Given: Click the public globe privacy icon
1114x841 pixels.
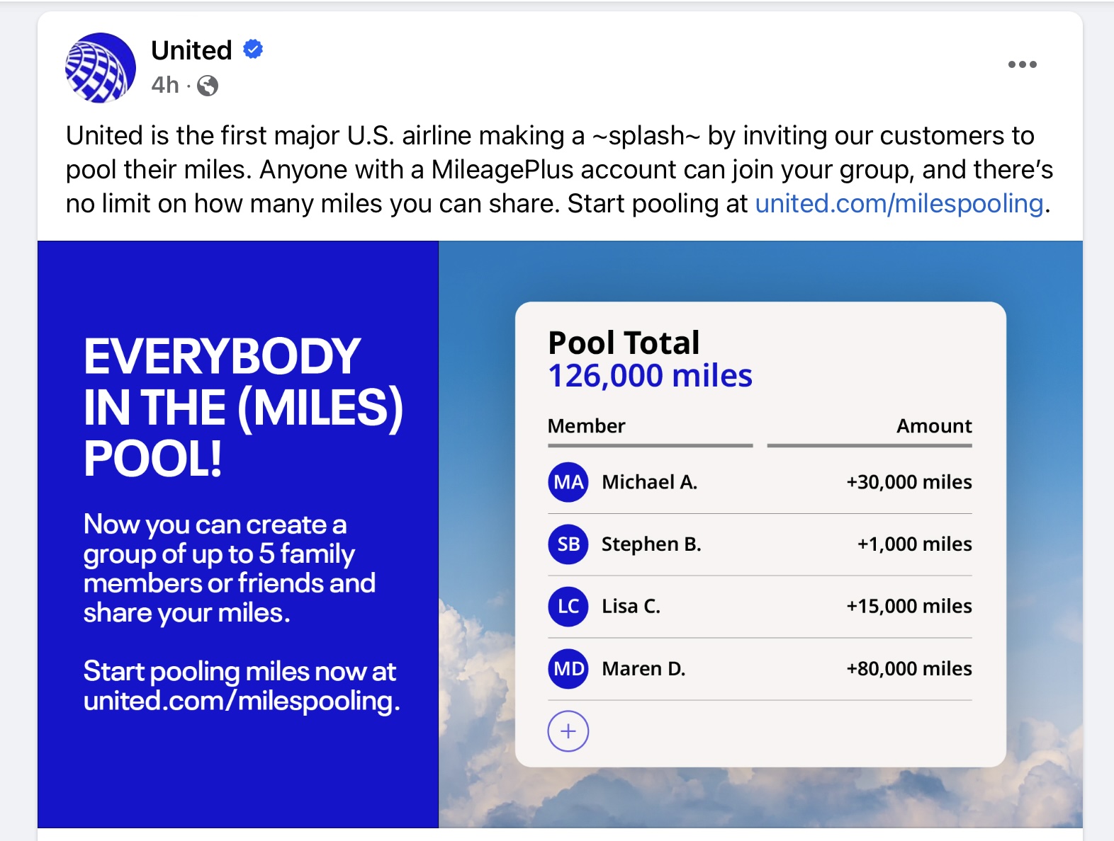Looking at the screenshot, I should [208, 86].
